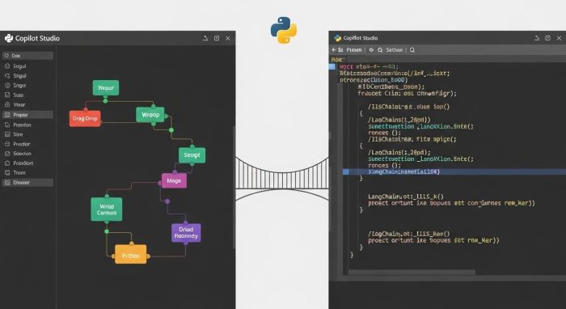This screenshot has width=566, height=309.
Task: Click the home icon in right toolbar
Action: (x=380, y=50)
